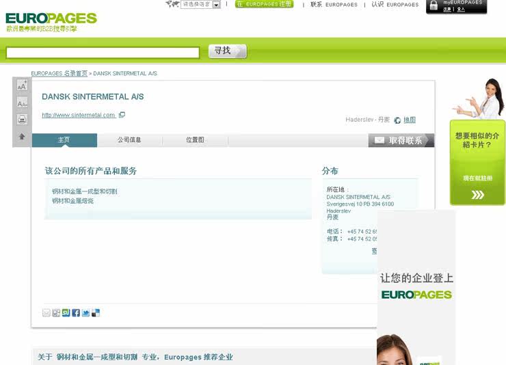Click the Haderslev - 丹麦 location text
This screenshot has width=506, height=365.
(x=368, y=120)
